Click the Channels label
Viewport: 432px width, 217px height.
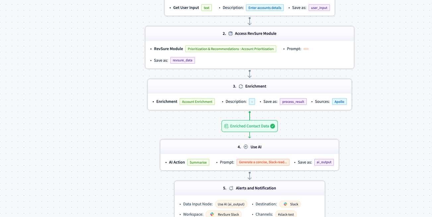[264, 214]
